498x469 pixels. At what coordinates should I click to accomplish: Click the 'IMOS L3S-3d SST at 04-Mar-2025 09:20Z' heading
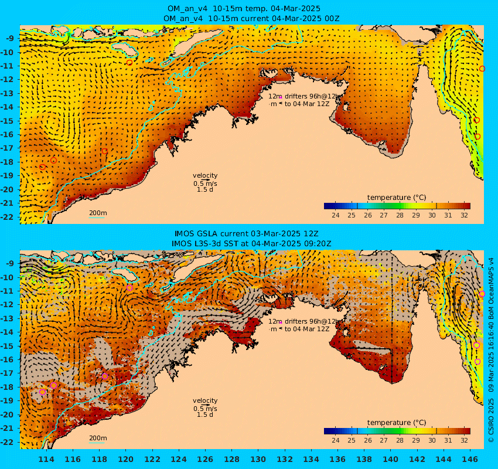[251, 244]
